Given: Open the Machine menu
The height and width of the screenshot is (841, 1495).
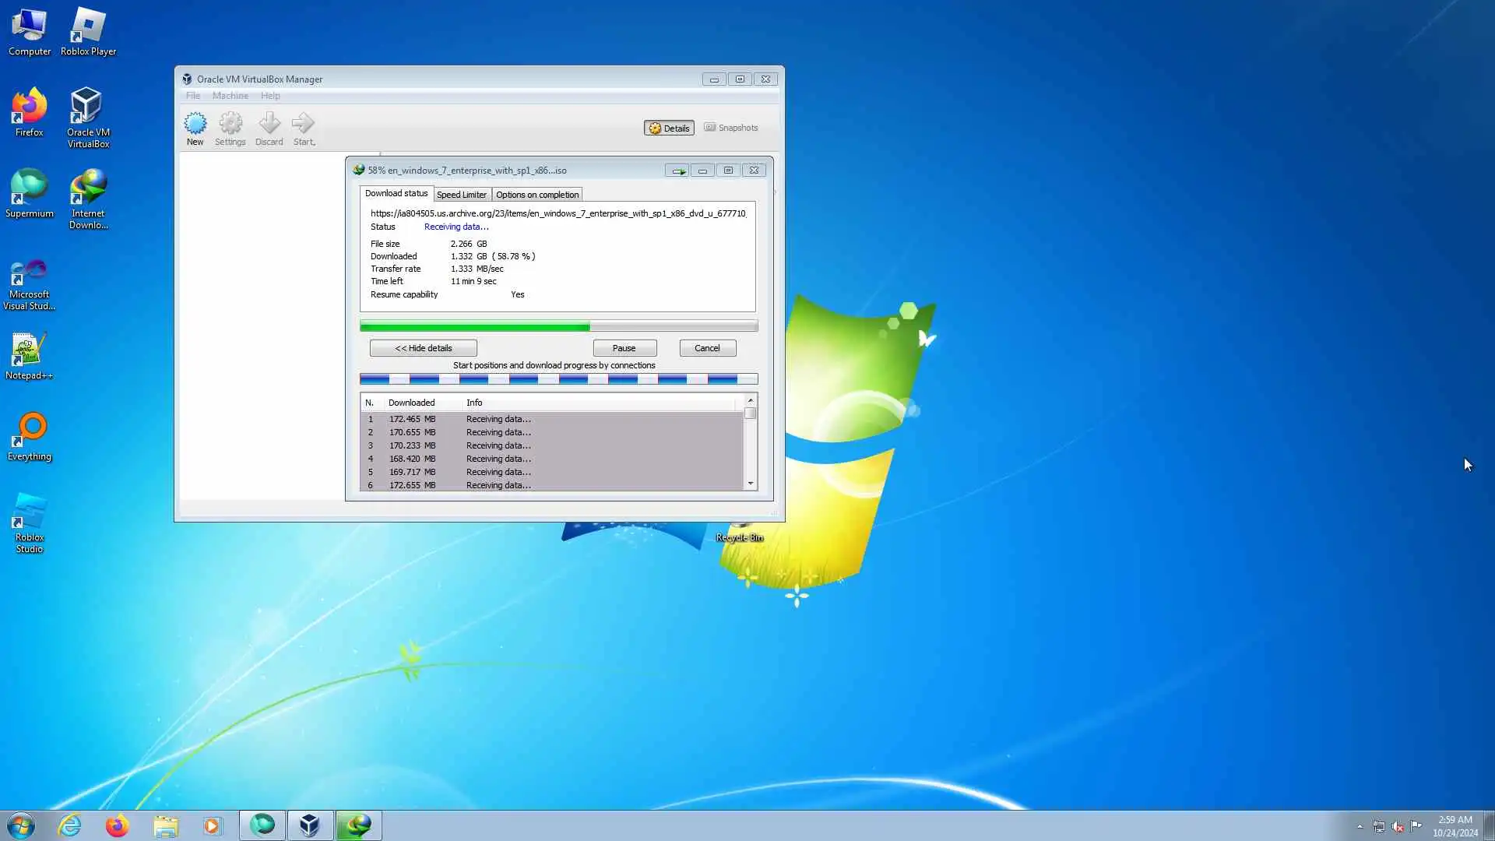Looking at the screenshot, I should (230, 96).
